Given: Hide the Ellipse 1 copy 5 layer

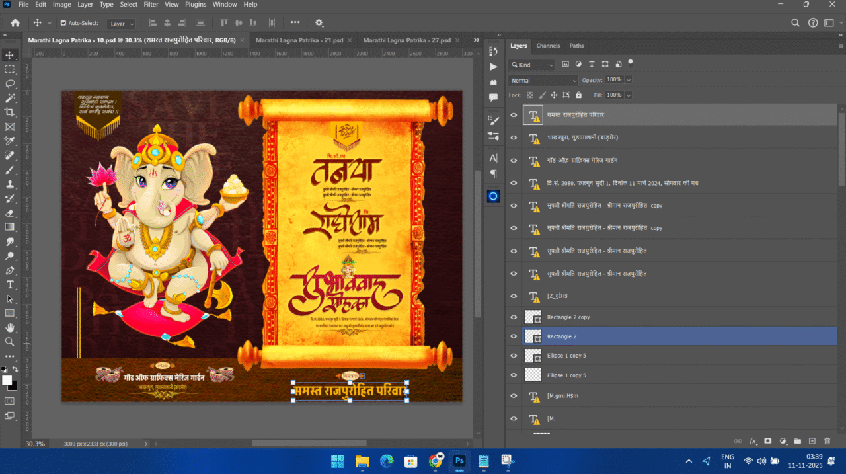Looking at the screenshot, I should [x=514, y=355].
